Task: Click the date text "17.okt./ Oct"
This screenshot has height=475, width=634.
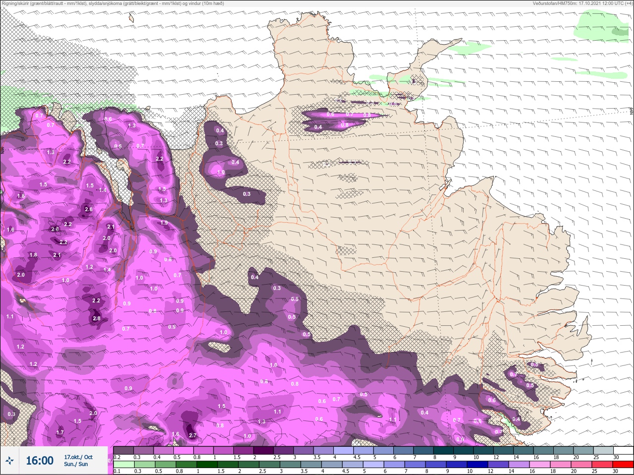Action: (x=78, y=457)
